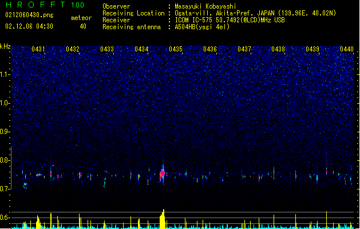This screenshot has height=229, width=360.
Task: Click the 0431 time marker
Action: pyautogui.click(x=38, y=49)
